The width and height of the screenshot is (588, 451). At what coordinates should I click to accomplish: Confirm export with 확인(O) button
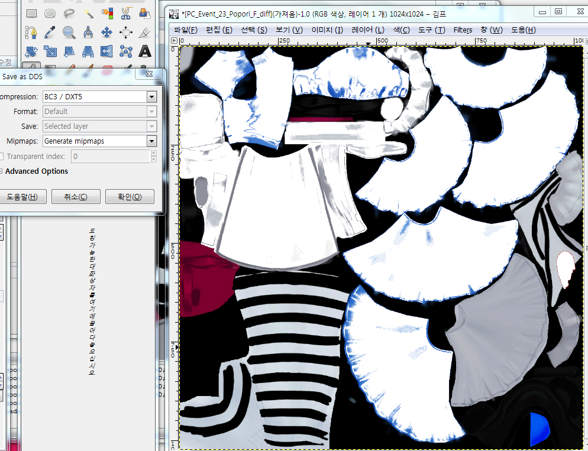point(130,197)
